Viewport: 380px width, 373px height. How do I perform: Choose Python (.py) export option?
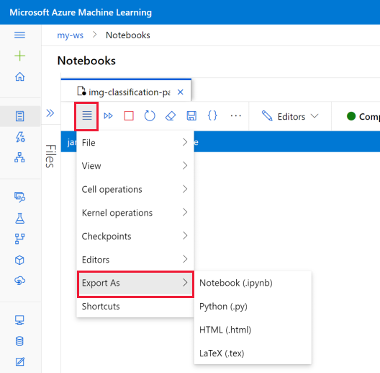click(223, 307)
